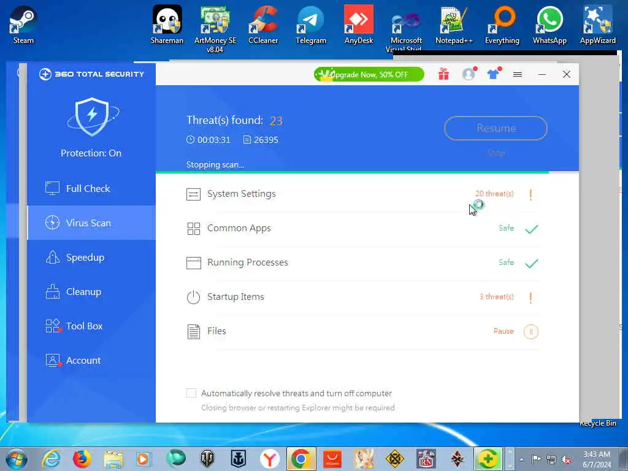
Task: Open Google Chrome in the taskbar
Action: tap(301, 459)
